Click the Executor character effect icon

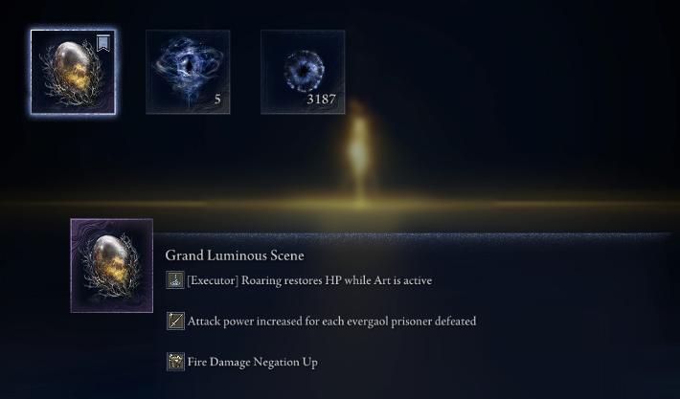point(175,280)
